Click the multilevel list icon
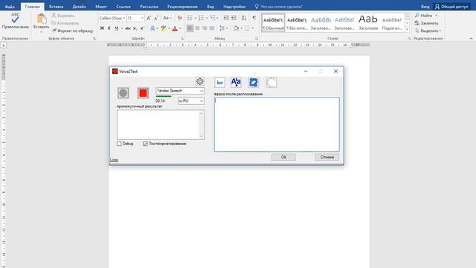Screen dimensions: 476x268 (x=213, y=18)
